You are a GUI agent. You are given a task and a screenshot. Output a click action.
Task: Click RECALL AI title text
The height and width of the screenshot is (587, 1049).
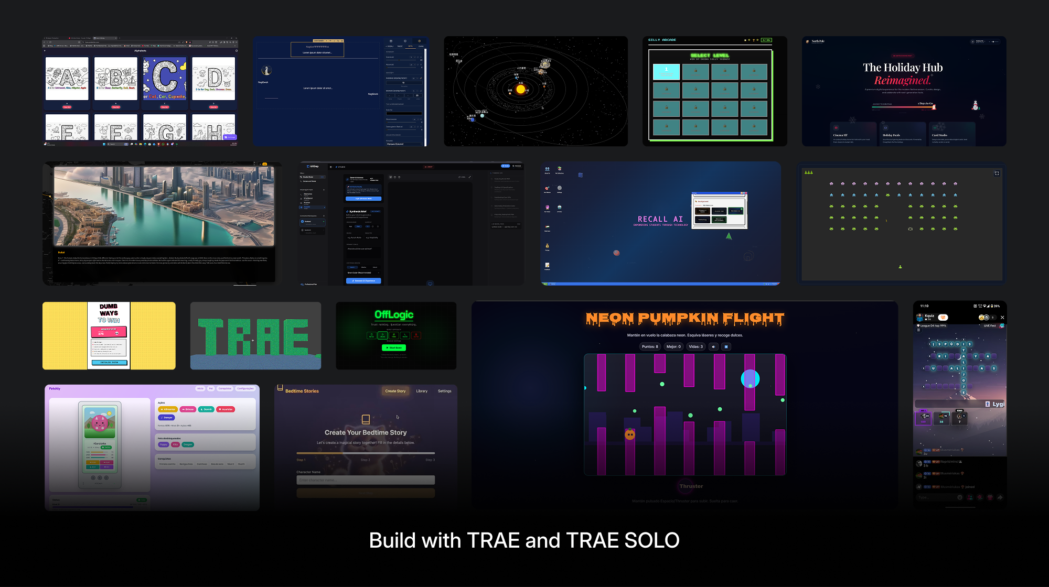[660, 219]
